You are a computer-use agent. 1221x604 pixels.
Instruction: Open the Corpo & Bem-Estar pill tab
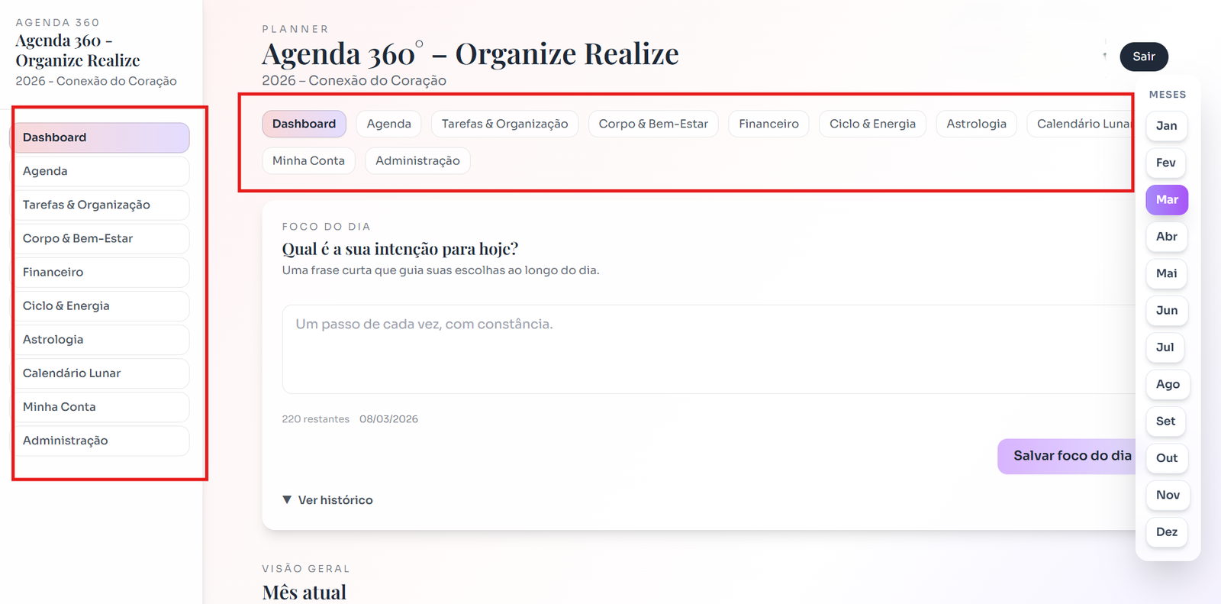(653, 124)
